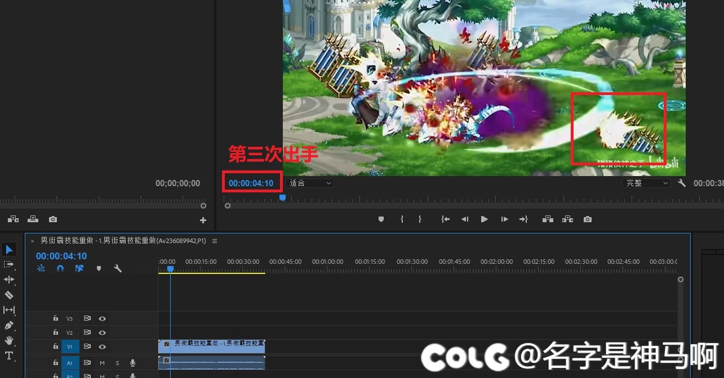The image size is (724, 378).
Task: Lock the V1 track
Action: pyautogui.click(x=55, y=347)
